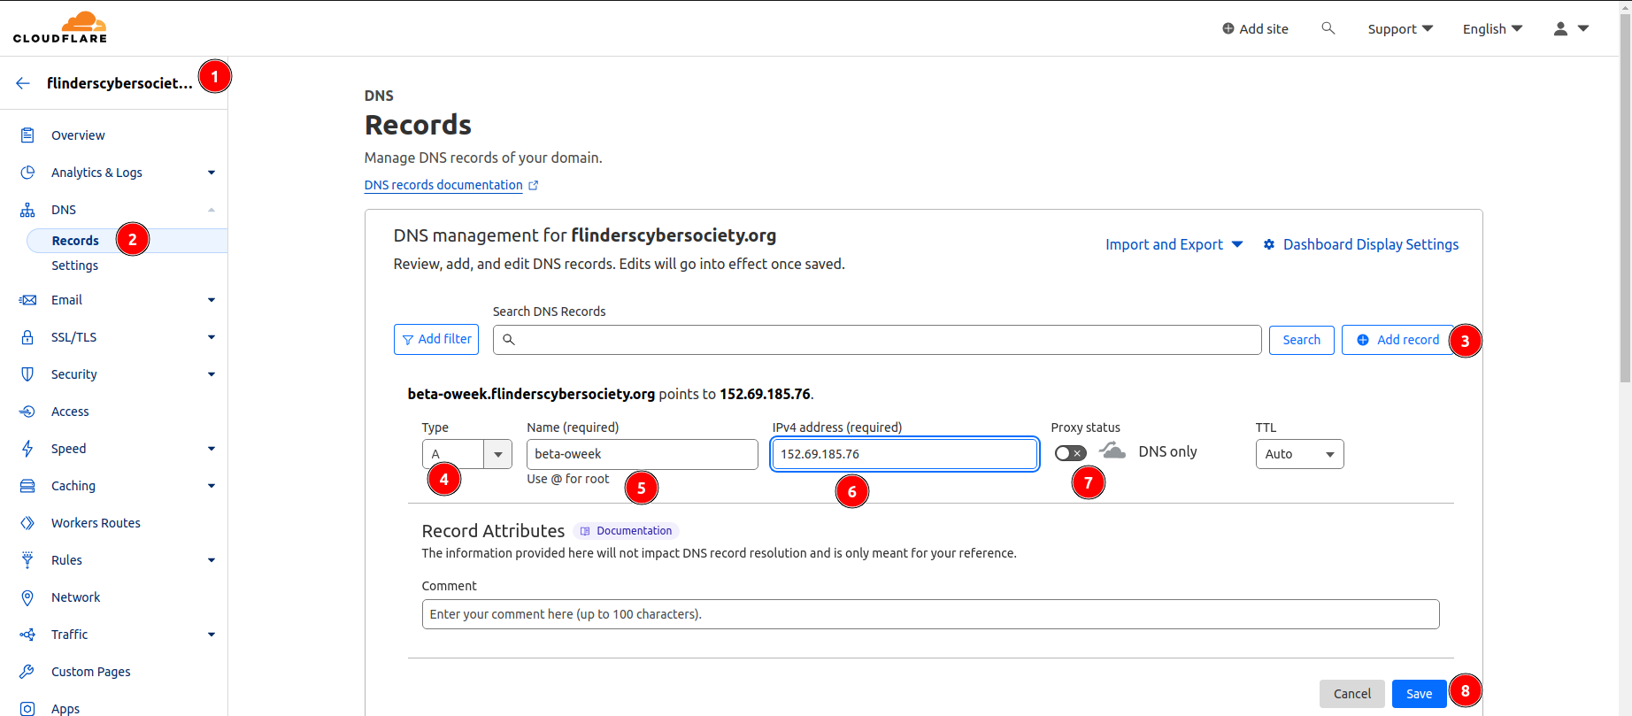Screen dimensions: 1632x716
Task: Click the external link icon beside documentation
Action: pos(534,185)
